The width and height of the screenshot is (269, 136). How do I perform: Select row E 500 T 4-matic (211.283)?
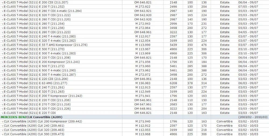[x=134, y=53]
